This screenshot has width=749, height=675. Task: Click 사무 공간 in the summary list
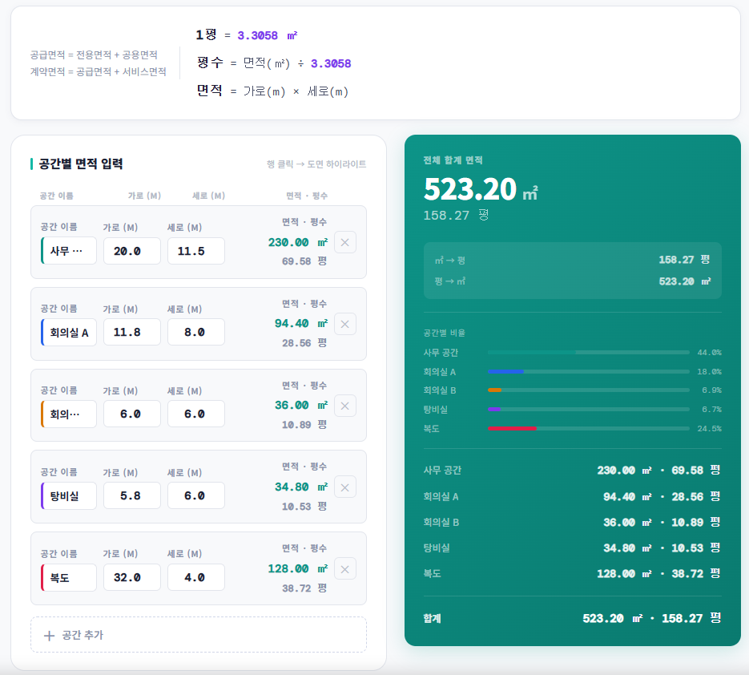tap(442, 471)
